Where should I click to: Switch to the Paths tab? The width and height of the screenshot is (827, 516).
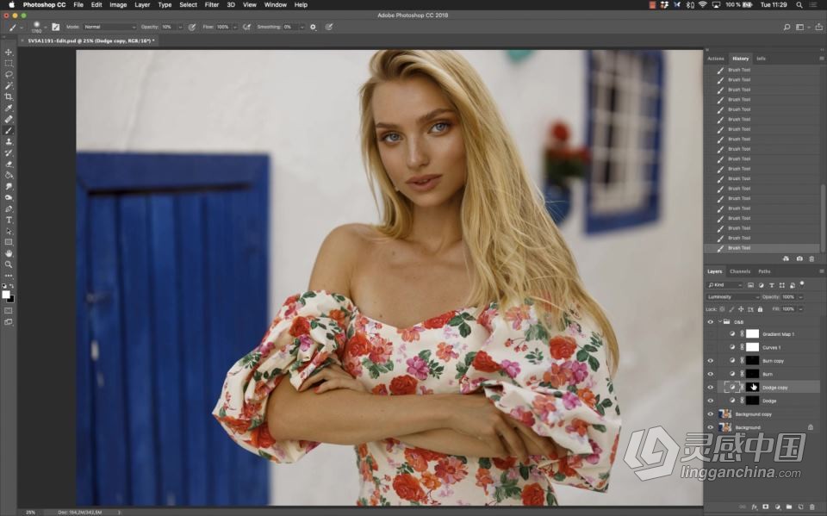tap(764, 271)
